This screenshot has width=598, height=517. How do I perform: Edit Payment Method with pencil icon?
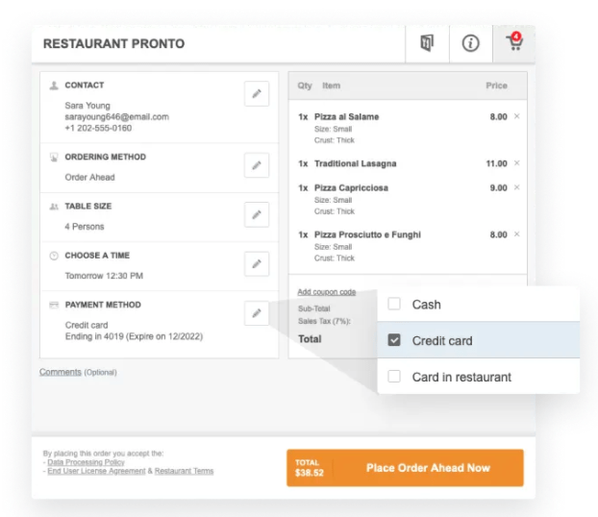[x=256, y=313]
